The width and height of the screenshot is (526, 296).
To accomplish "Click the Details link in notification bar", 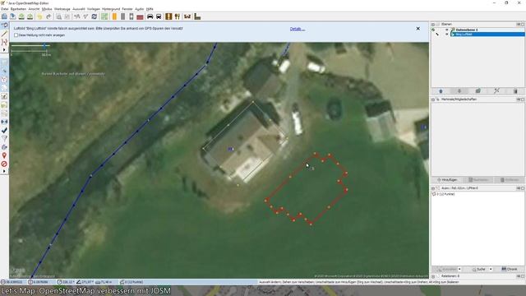I will pos(298,29).
